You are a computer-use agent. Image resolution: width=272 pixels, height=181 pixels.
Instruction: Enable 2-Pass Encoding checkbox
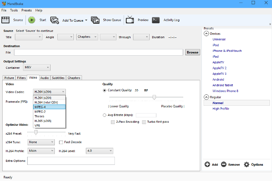[x=113, y=122]
